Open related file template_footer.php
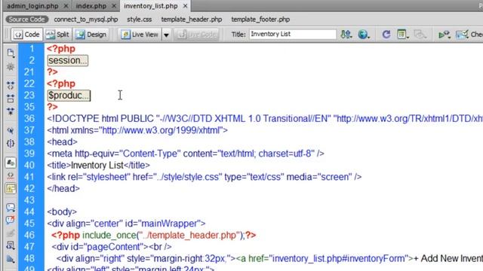 click(260, 20)
